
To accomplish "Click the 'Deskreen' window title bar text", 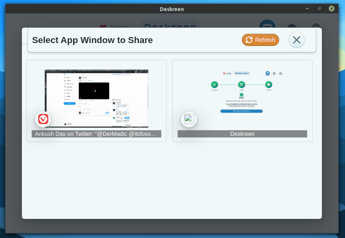I will (x=172, y=8).
